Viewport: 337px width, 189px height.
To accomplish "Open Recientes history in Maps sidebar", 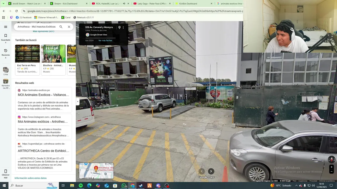I will coord(6,54).
